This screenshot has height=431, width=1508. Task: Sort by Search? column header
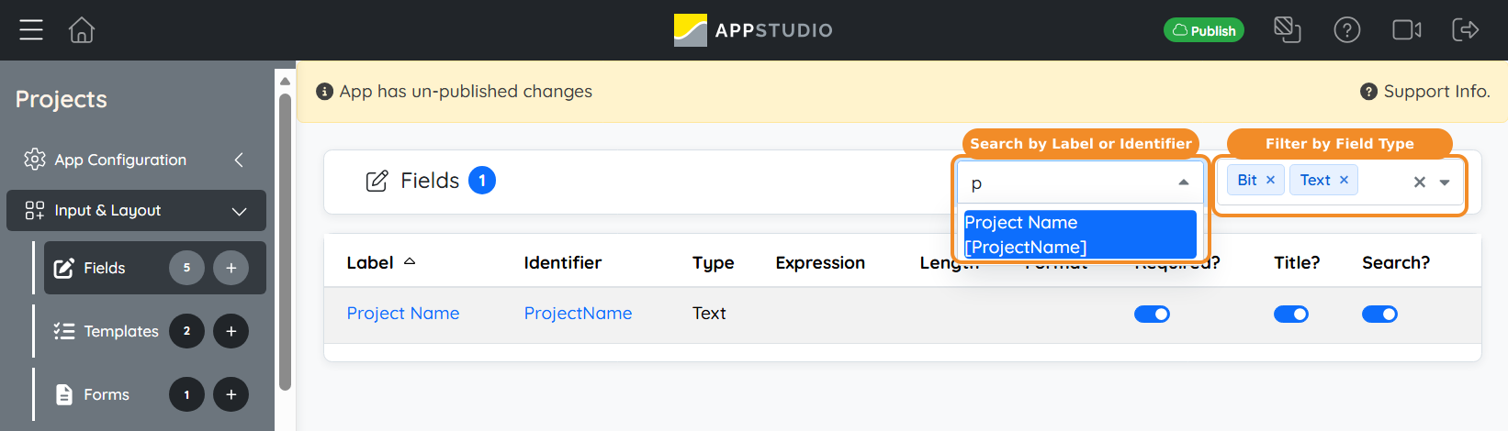click(1396, 263)
